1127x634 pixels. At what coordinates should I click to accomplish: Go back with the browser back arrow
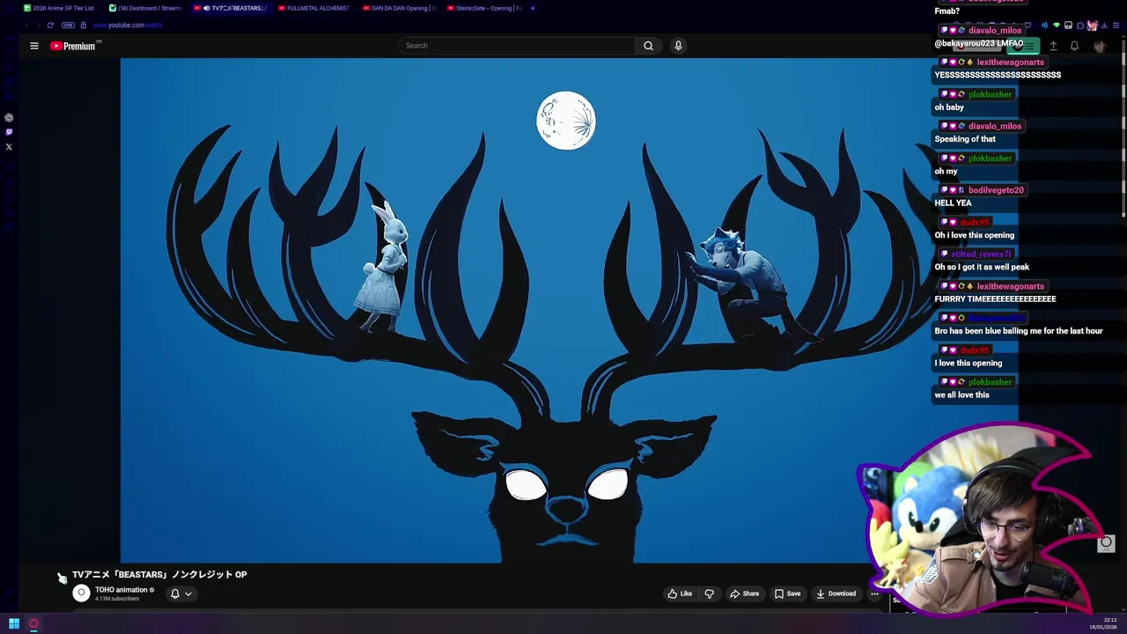pyautogui.click(x=26, y=25)
